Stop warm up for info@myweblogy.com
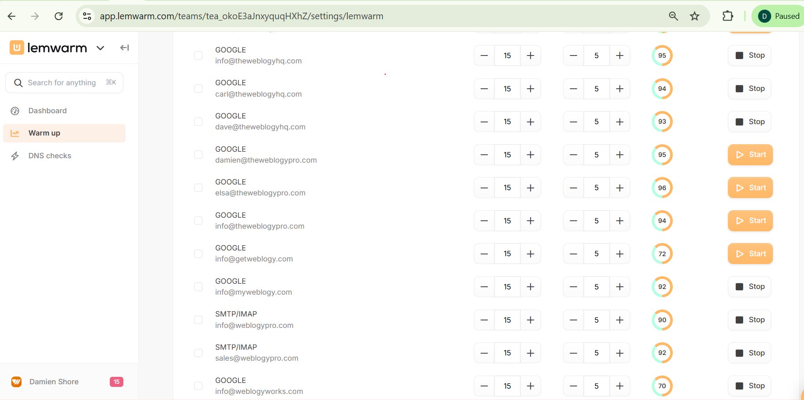The image size is (804, 400). [749, 287]
